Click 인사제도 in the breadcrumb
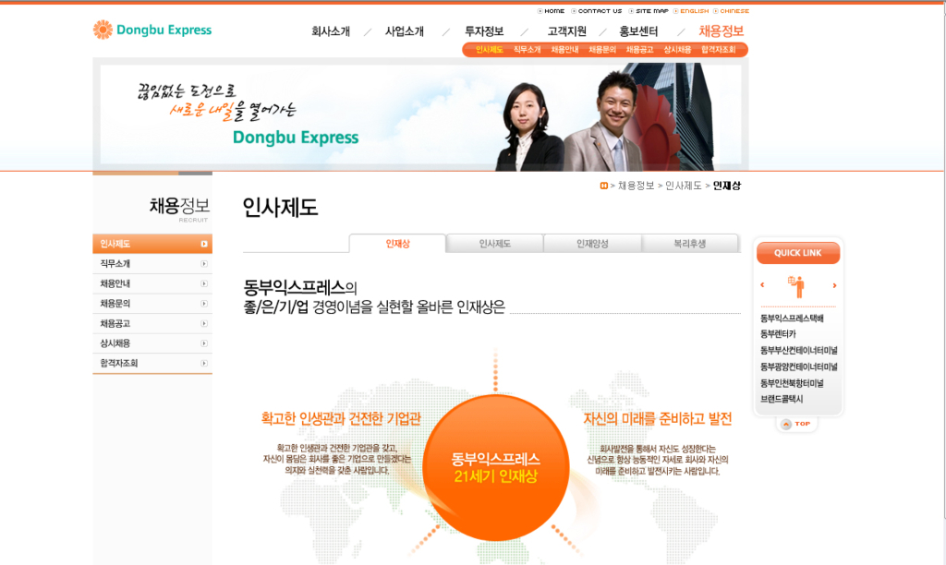Viewport: 946px width, 565px height. tap(684, 186)
